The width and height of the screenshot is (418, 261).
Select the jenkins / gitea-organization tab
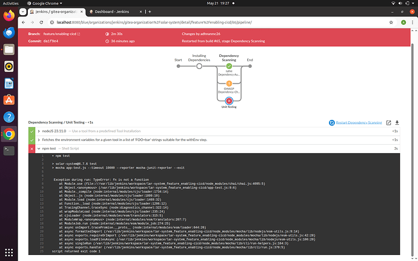click(x=56, y=12)
